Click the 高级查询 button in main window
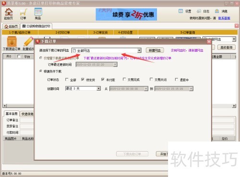The image size is (240, 177). click(227, 47)
